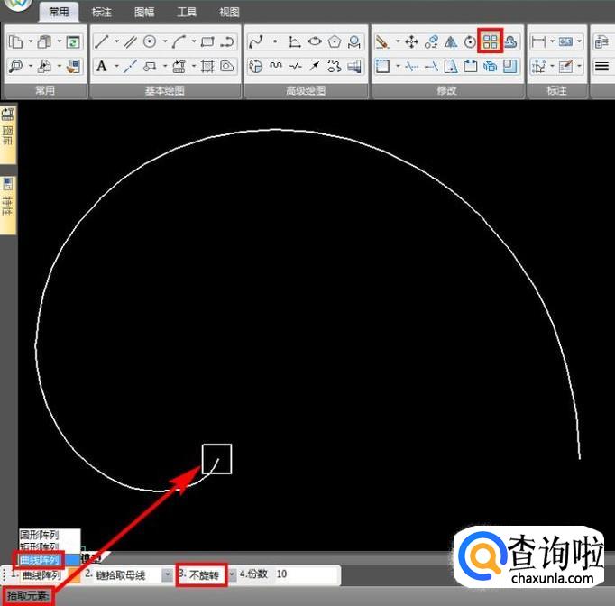Select the Parallel lines tool
The image size is (615, 606).
130,41
